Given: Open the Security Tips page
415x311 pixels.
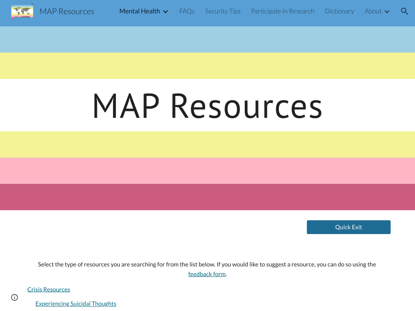Looking at the screenshot, I should point(222,11).
